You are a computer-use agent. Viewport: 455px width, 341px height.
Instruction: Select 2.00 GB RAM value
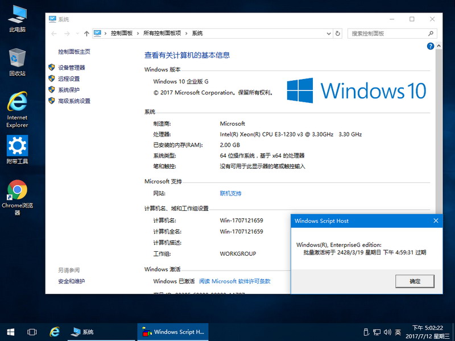230,145
